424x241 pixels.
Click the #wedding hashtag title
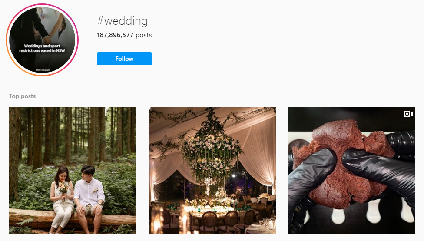click(x=122, y=21)
